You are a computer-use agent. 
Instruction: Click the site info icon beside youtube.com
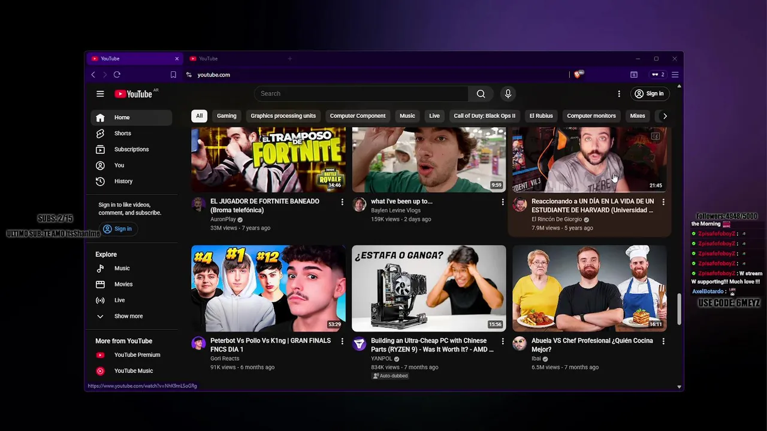point(189,75)
